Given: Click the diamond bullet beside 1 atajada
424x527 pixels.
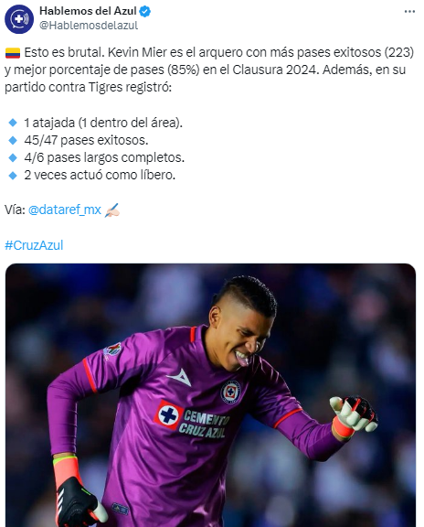Looking at the screenshot, I should coord(13,123).
